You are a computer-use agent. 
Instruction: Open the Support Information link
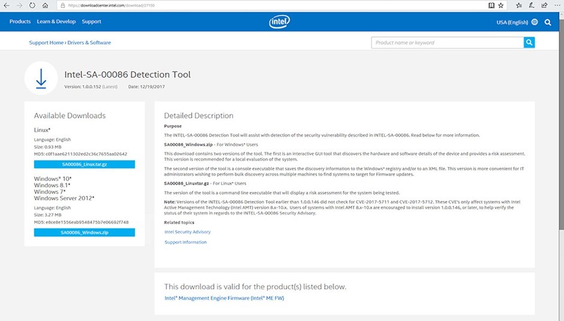coord(185,242)
